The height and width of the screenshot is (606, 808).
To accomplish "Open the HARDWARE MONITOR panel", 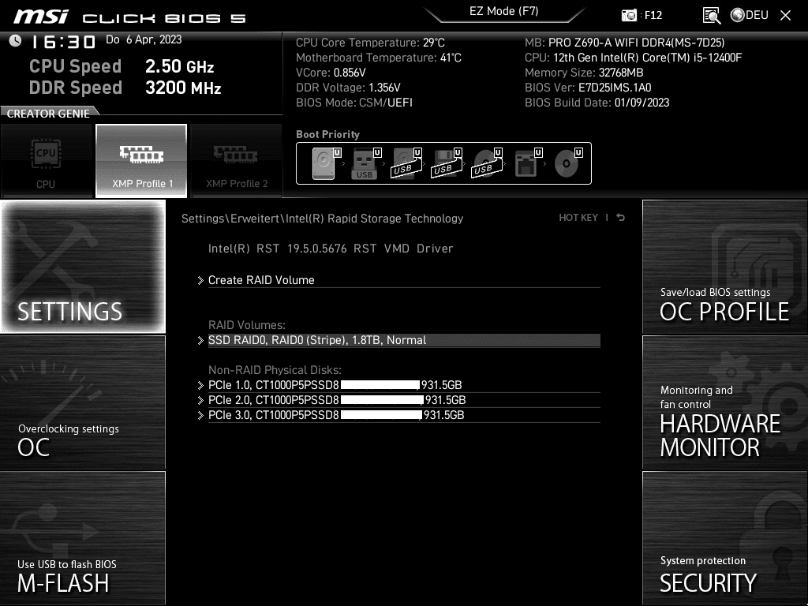I will 724,402.
